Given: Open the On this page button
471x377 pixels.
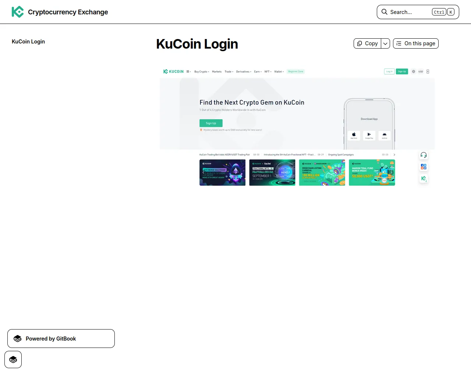Looking at the screenshot, I should (x=416, y=43).
